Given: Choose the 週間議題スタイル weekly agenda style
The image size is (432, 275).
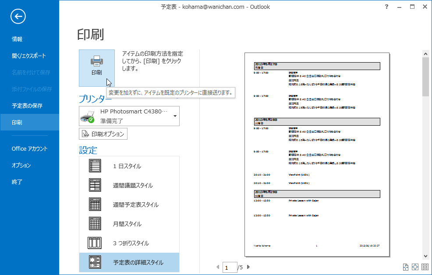Looking at the screenshot, I should (129, 185).
